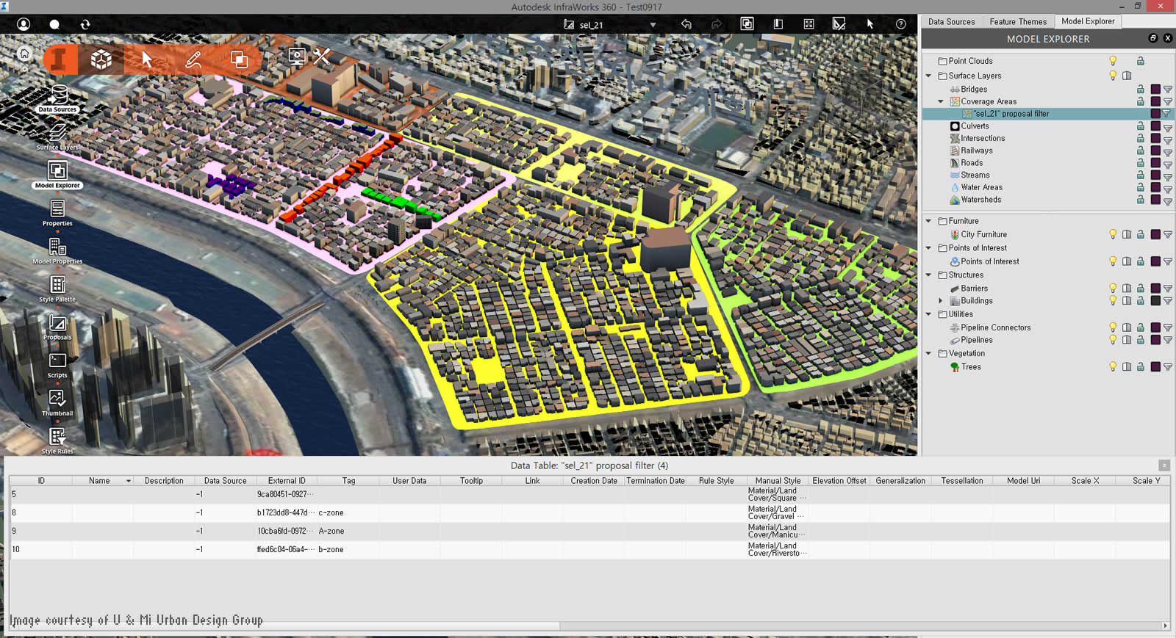
Task: Toggle the book icon for Barriers
Action: [1127, 289]
